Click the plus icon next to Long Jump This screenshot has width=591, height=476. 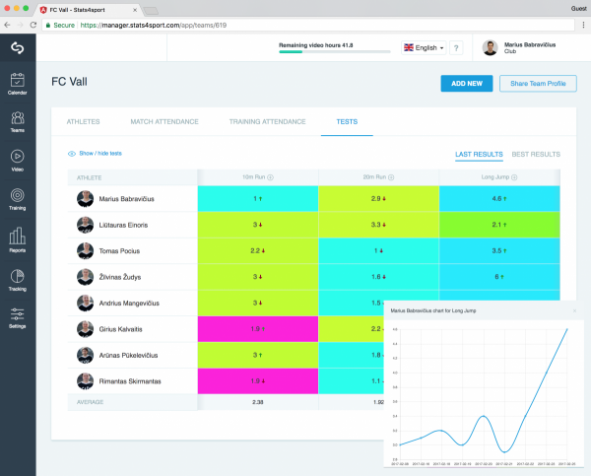coord(514,177)
